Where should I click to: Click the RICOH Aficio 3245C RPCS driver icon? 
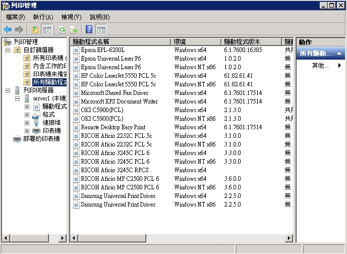click(76, 171)
